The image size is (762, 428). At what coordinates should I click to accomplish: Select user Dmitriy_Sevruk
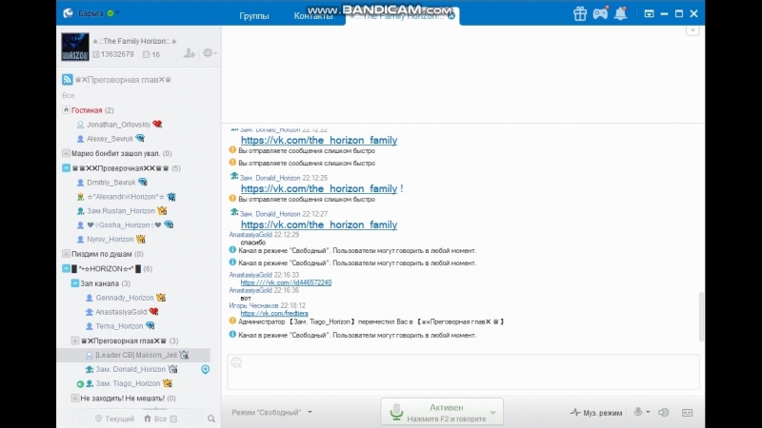click(x=111, y=183)
